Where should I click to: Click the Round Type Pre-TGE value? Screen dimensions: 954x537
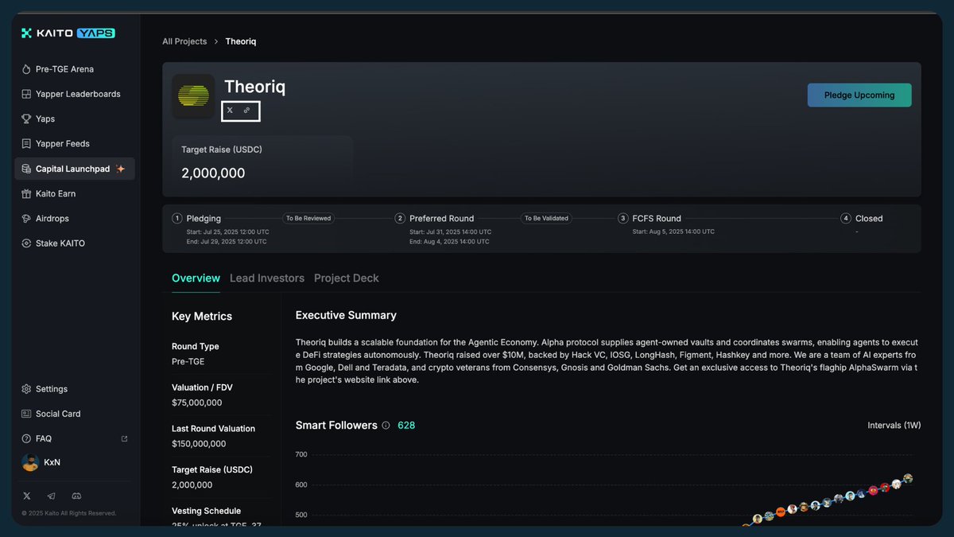click(188, 361)
